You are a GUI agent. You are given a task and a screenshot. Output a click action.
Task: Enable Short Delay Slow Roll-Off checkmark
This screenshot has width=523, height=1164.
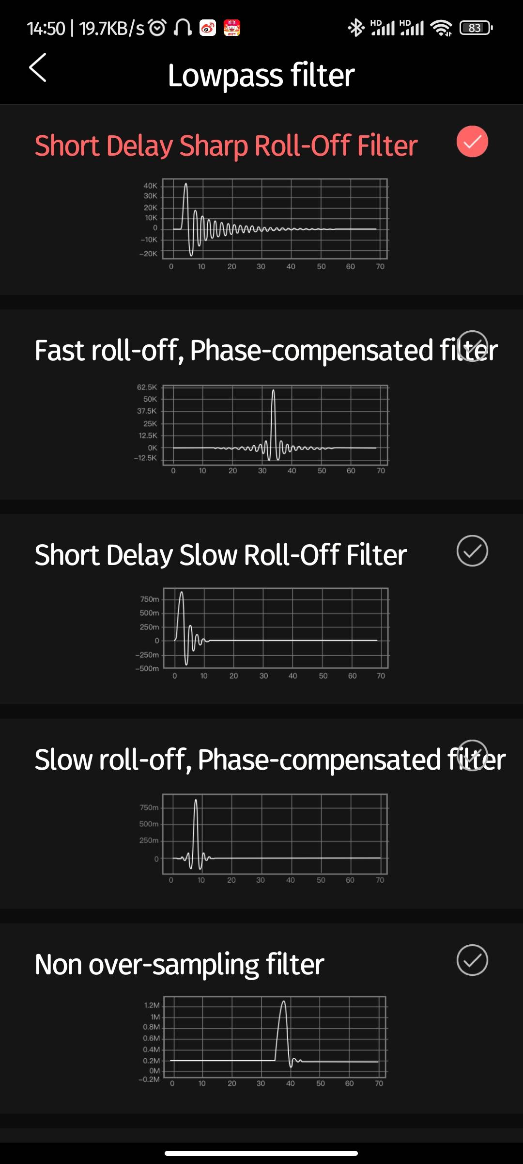pos(472,551)
